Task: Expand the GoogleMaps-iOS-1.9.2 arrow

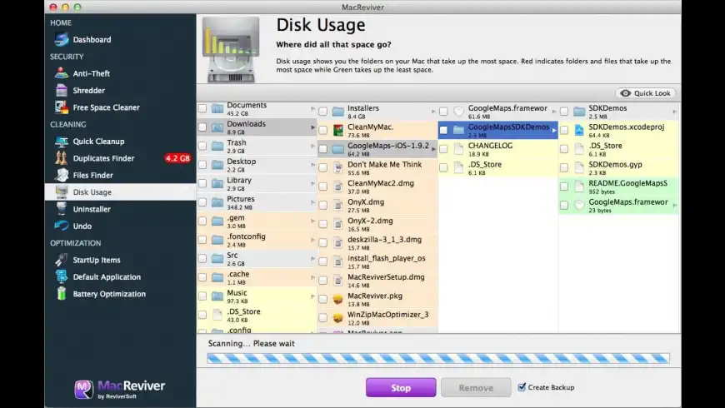Action: [433, 149]
